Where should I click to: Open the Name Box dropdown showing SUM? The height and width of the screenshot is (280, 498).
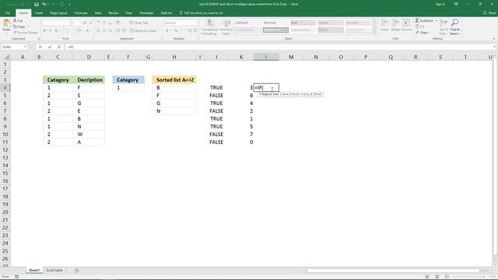(x=25, y=47)
